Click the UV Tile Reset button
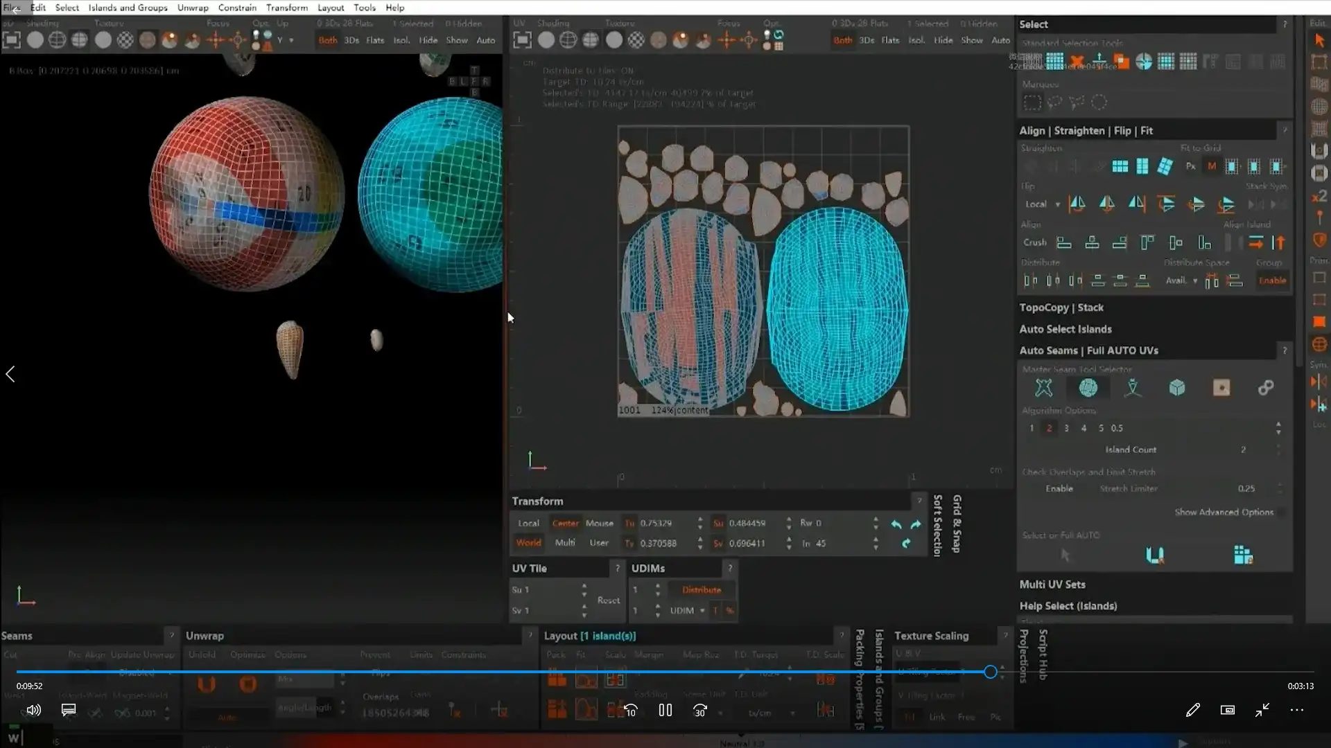Image resolution: width=1331 pixels, height=748 pixels. [608, 600]
